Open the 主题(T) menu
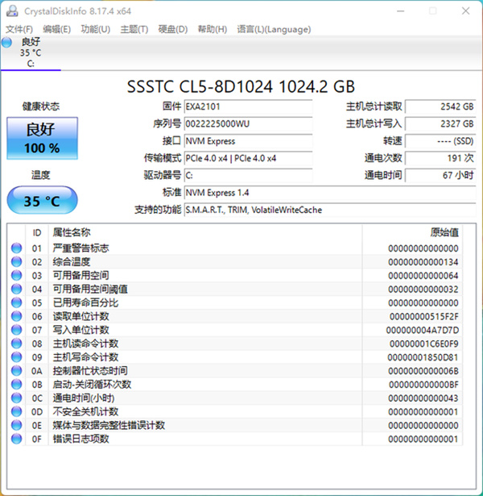This screenshot has width=483, height=496. point(134,29)
